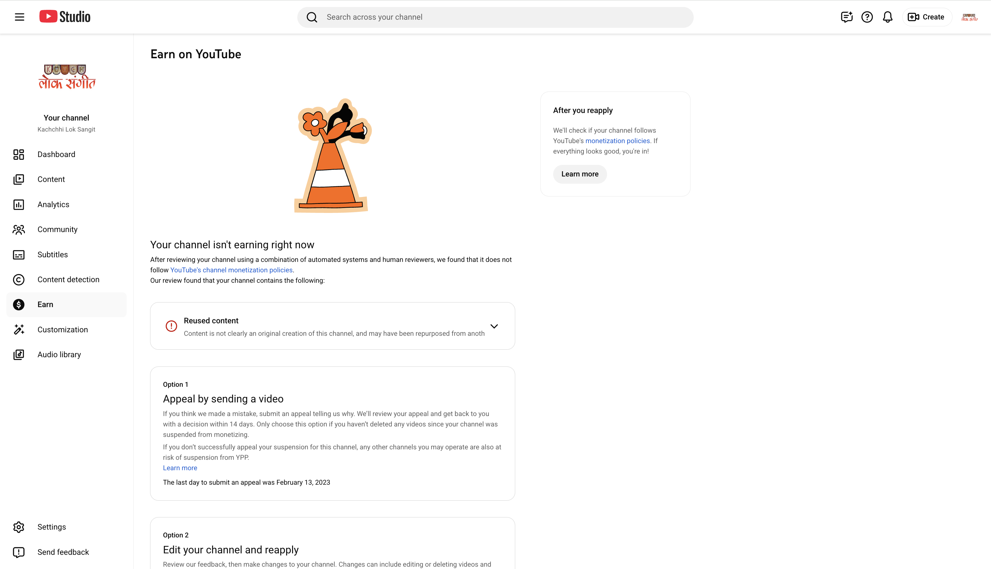
Task: Click the After you reapply heading
Action: pyautogui.click(x=583, y=110)
